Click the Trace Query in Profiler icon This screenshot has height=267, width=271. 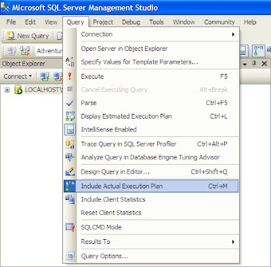tap(70, 144)
